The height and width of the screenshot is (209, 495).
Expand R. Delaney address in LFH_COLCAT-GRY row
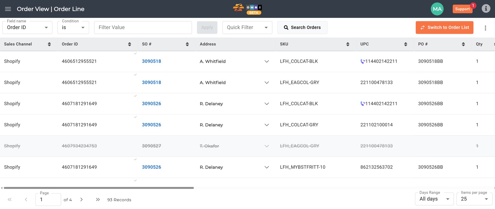[x=267, y=125]
